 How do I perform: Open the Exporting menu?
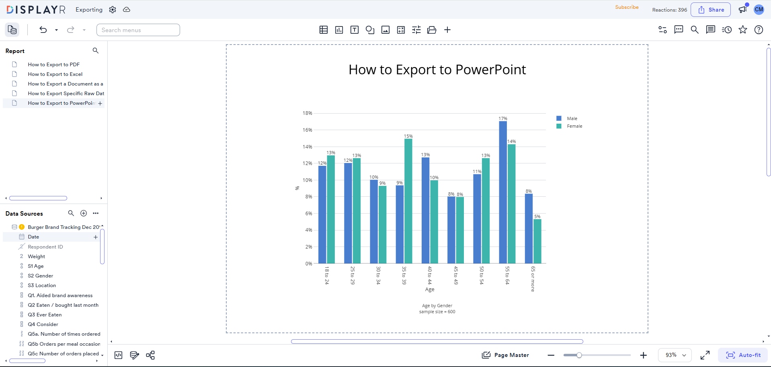point(88,9)
